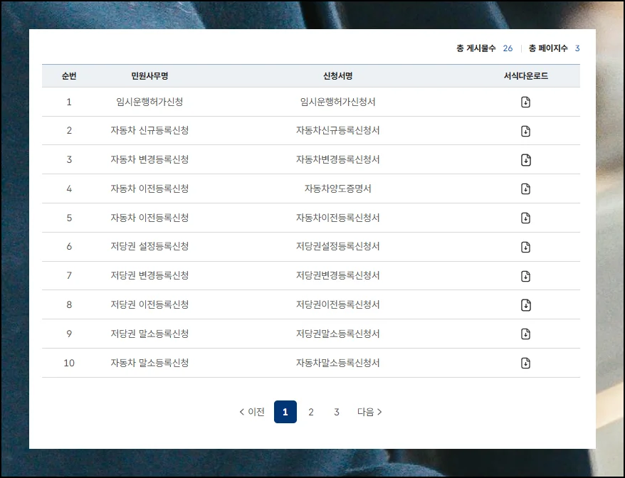625x478 pixels.
Task: Click the 총 페이지수 label
Action: [548, 48]
